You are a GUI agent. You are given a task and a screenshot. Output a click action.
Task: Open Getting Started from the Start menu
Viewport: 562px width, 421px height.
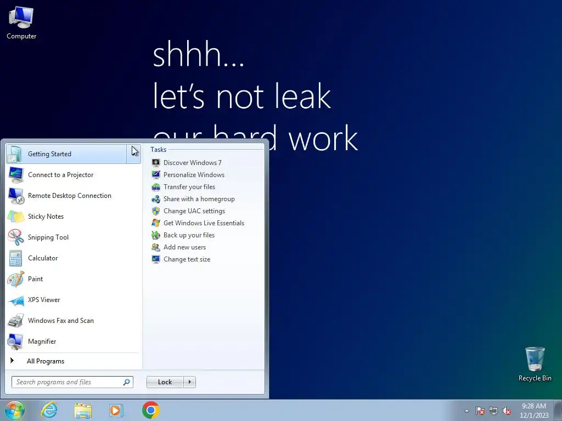coord(66,154)
